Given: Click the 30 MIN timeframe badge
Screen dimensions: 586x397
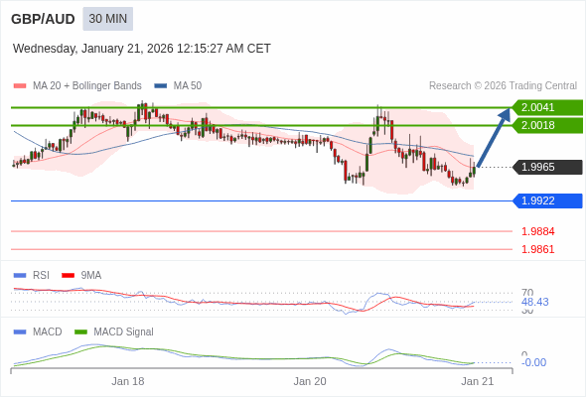Looking at the screenshot, I should [x=108, y=19].
